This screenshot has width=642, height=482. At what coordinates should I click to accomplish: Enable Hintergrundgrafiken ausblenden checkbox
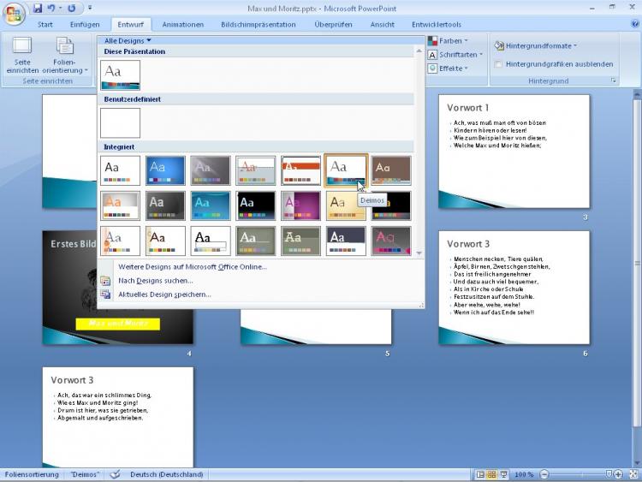click(x=498, y=64)
